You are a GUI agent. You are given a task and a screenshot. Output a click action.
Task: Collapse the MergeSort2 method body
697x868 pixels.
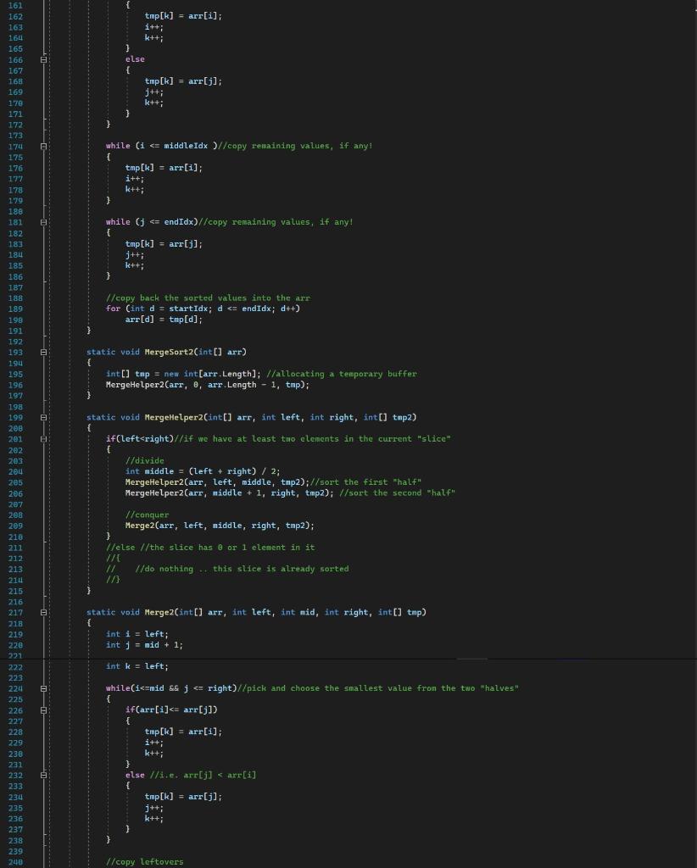(x=43, y=352)
